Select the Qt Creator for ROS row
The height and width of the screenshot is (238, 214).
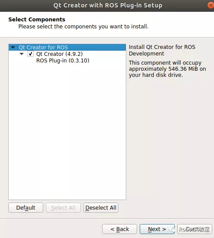click(x=67, y=47)
